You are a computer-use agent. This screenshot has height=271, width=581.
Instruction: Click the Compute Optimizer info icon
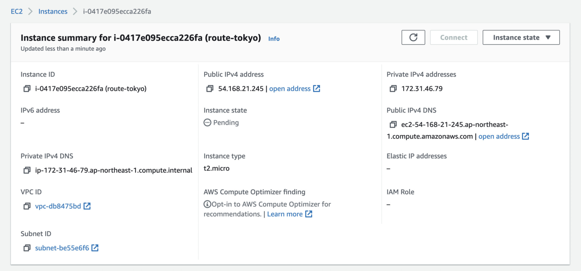click(207, 204)
